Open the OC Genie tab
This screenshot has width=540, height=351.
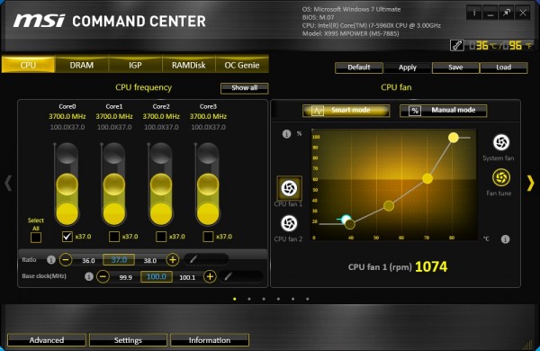point(242,65)
